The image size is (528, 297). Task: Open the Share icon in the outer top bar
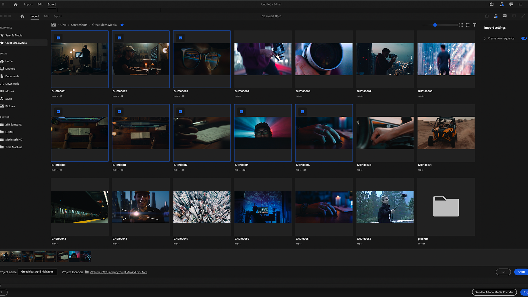point(492,4)
